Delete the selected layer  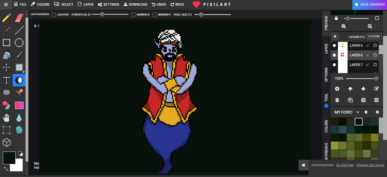pos(337,100)
